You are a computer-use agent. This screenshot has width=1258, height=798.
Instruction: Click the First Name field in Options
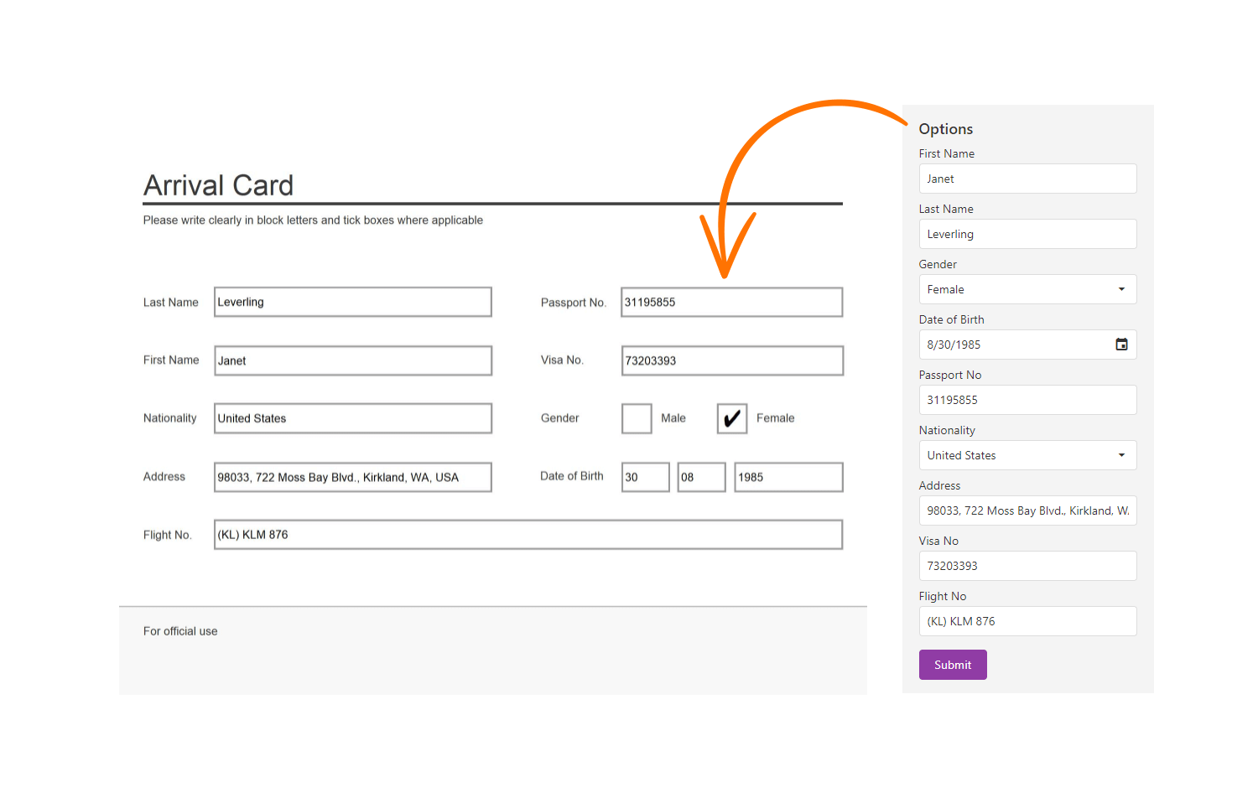(1027, 179)
